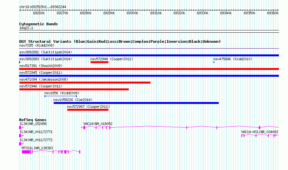Select the nsv1059226 blue gain bar

point(136,103)
